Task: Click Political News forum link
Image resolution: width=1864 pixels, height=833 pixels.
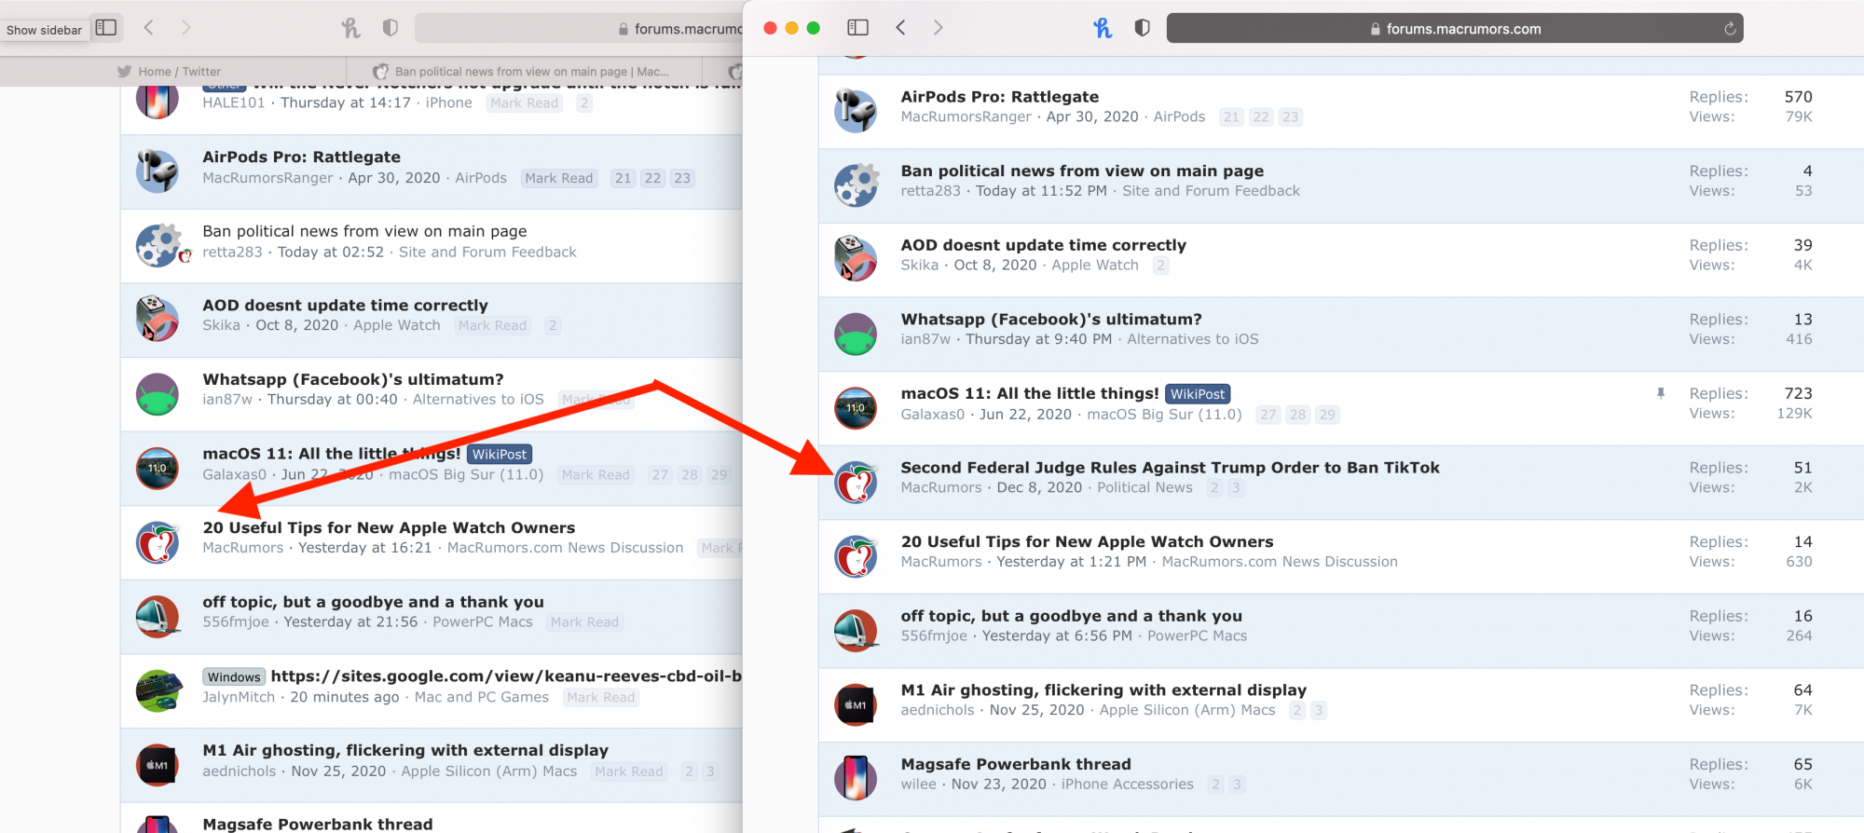Action: 1144,487
